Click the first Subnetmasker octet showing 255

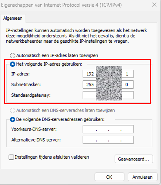coord(90,85)
